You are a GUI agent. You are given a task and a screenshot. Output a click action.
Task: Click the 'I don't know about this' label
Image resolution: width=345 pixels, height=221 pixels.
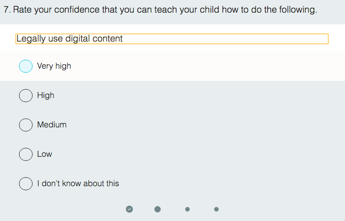click(x=78, y=183)
